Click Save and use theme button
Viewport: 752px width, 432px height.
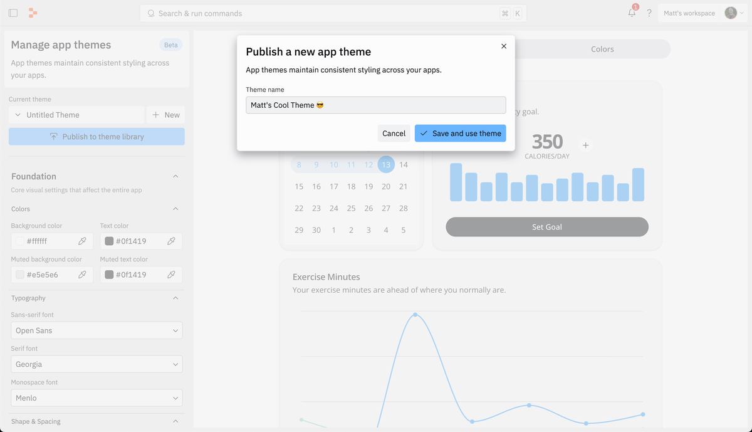(x=460, y=134)
